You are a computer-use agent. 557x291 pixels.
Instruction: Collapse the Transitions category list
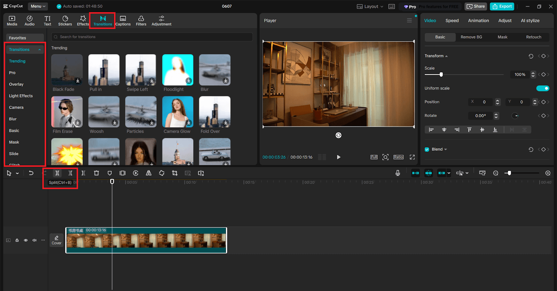point(40,50)
